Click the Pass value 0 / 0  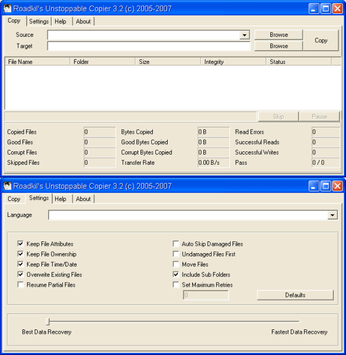(326, 163)
